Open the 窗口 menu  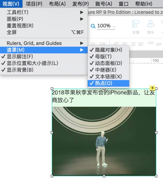[124, 4]
